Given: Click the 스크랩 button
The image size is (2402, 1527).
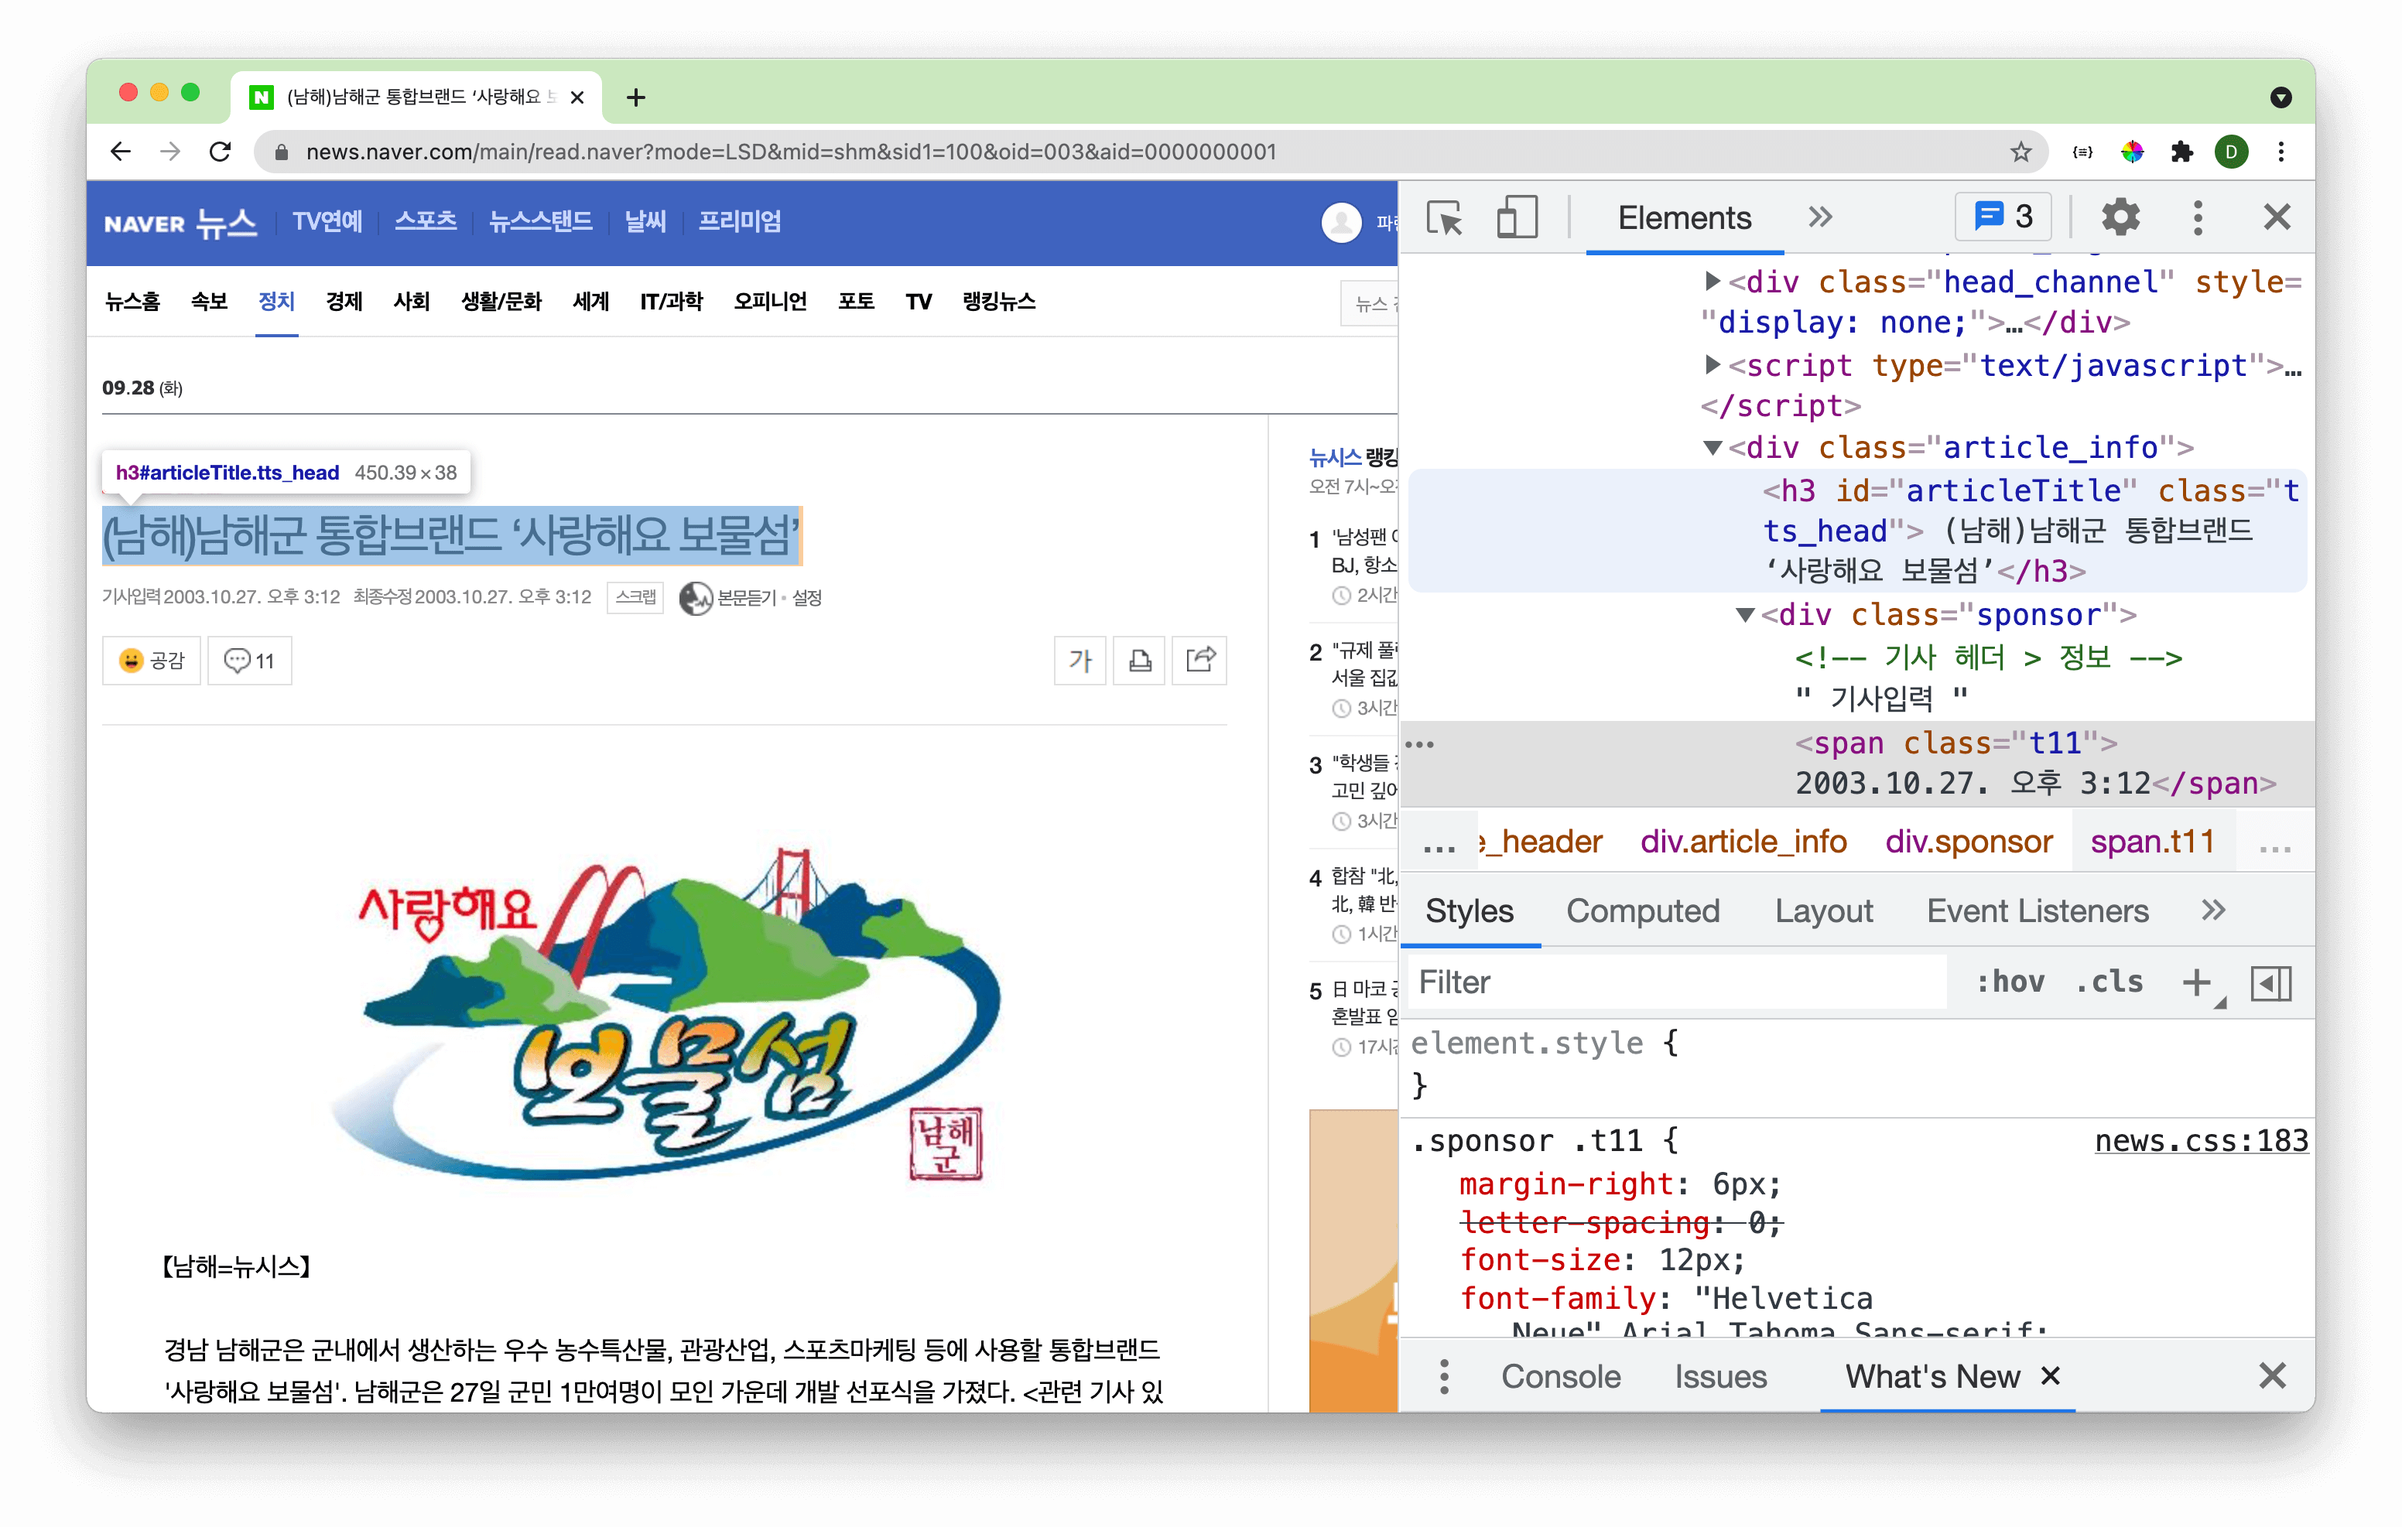Looking at the screenshot, I should point(635,597).
